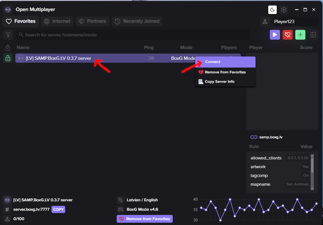323x225 pixels.
Task: Click the Open Multiplayer logo icon
Action: pos(8,9)
